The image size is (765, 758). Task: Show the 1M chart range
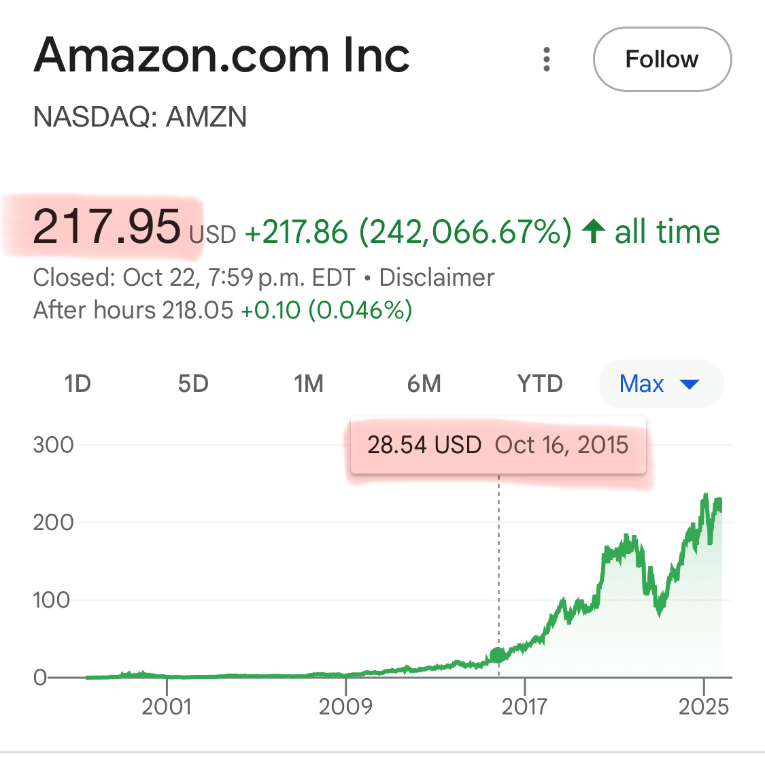point(309,384)
